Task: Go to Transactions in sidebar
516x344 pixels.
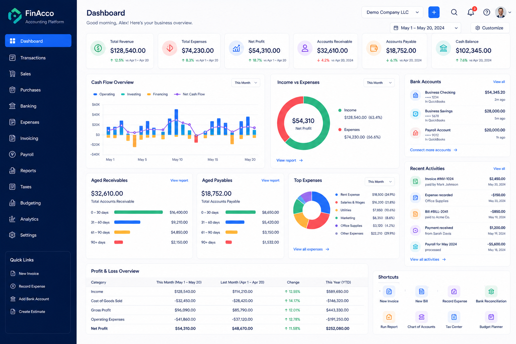Action: tap(38, 58)
